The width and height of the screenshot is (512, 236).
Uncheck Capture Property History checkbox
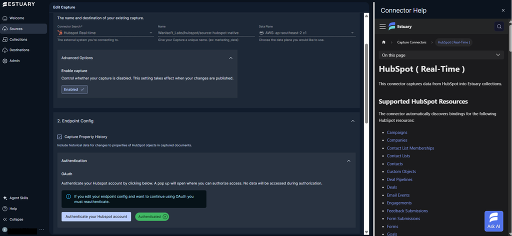(60, 137)
